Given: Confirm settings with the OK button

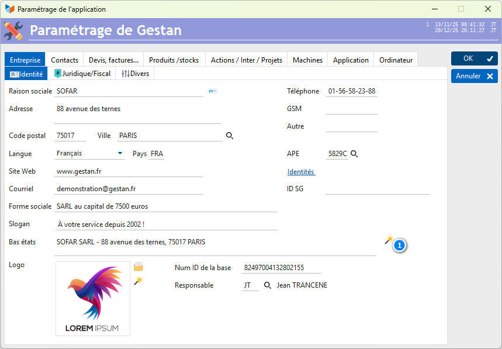Looking at the screenshot, I should 474,58.
